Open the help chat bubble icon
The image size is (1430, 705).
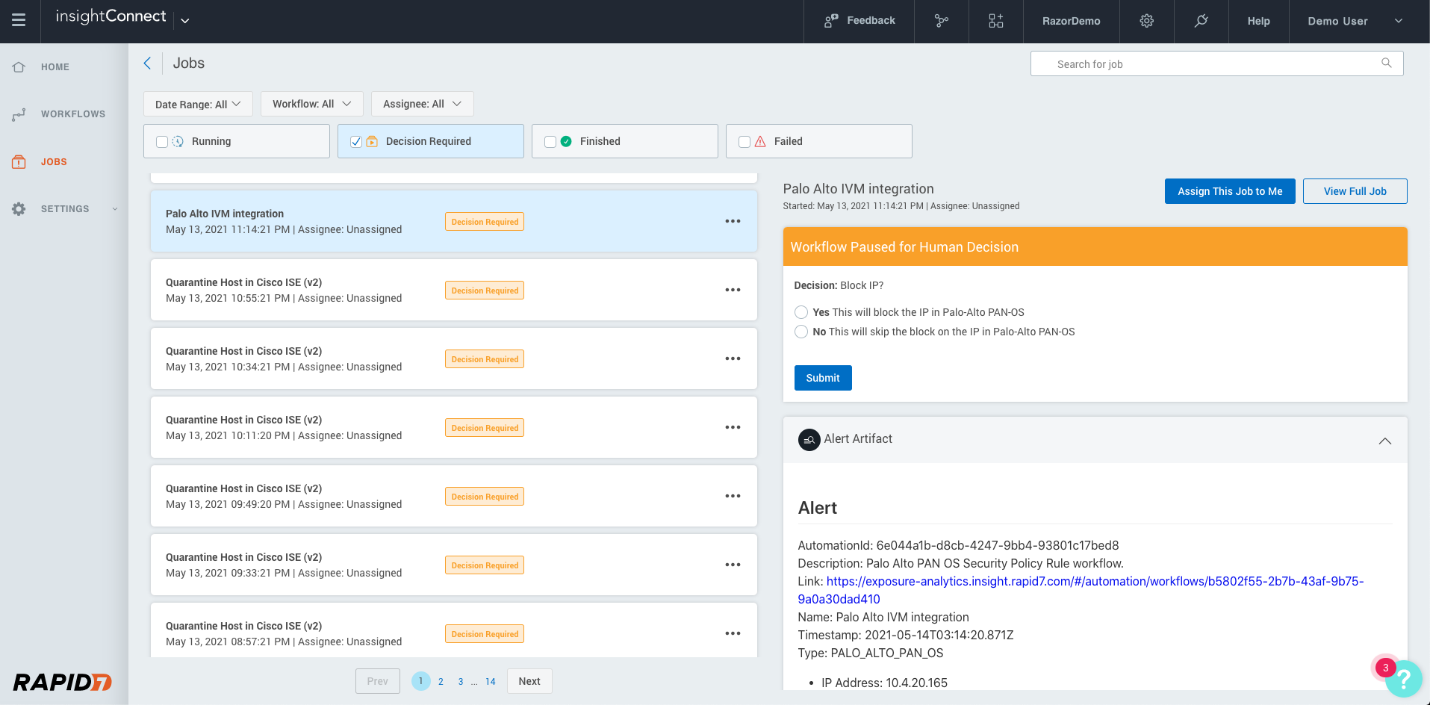[x=1404, y=678]
